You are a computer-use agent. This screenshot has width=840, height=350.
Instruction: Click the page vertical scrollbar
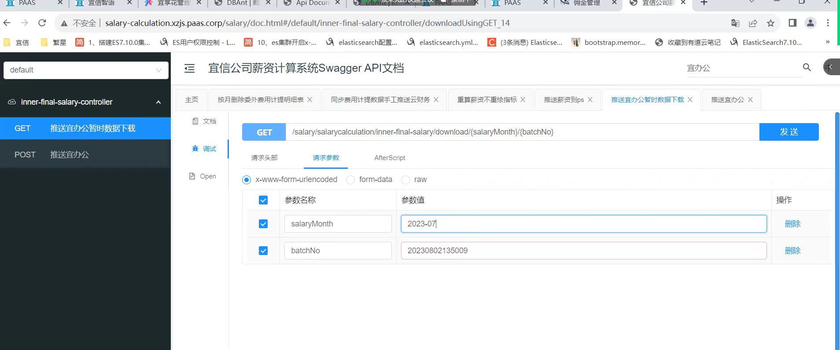837,231
